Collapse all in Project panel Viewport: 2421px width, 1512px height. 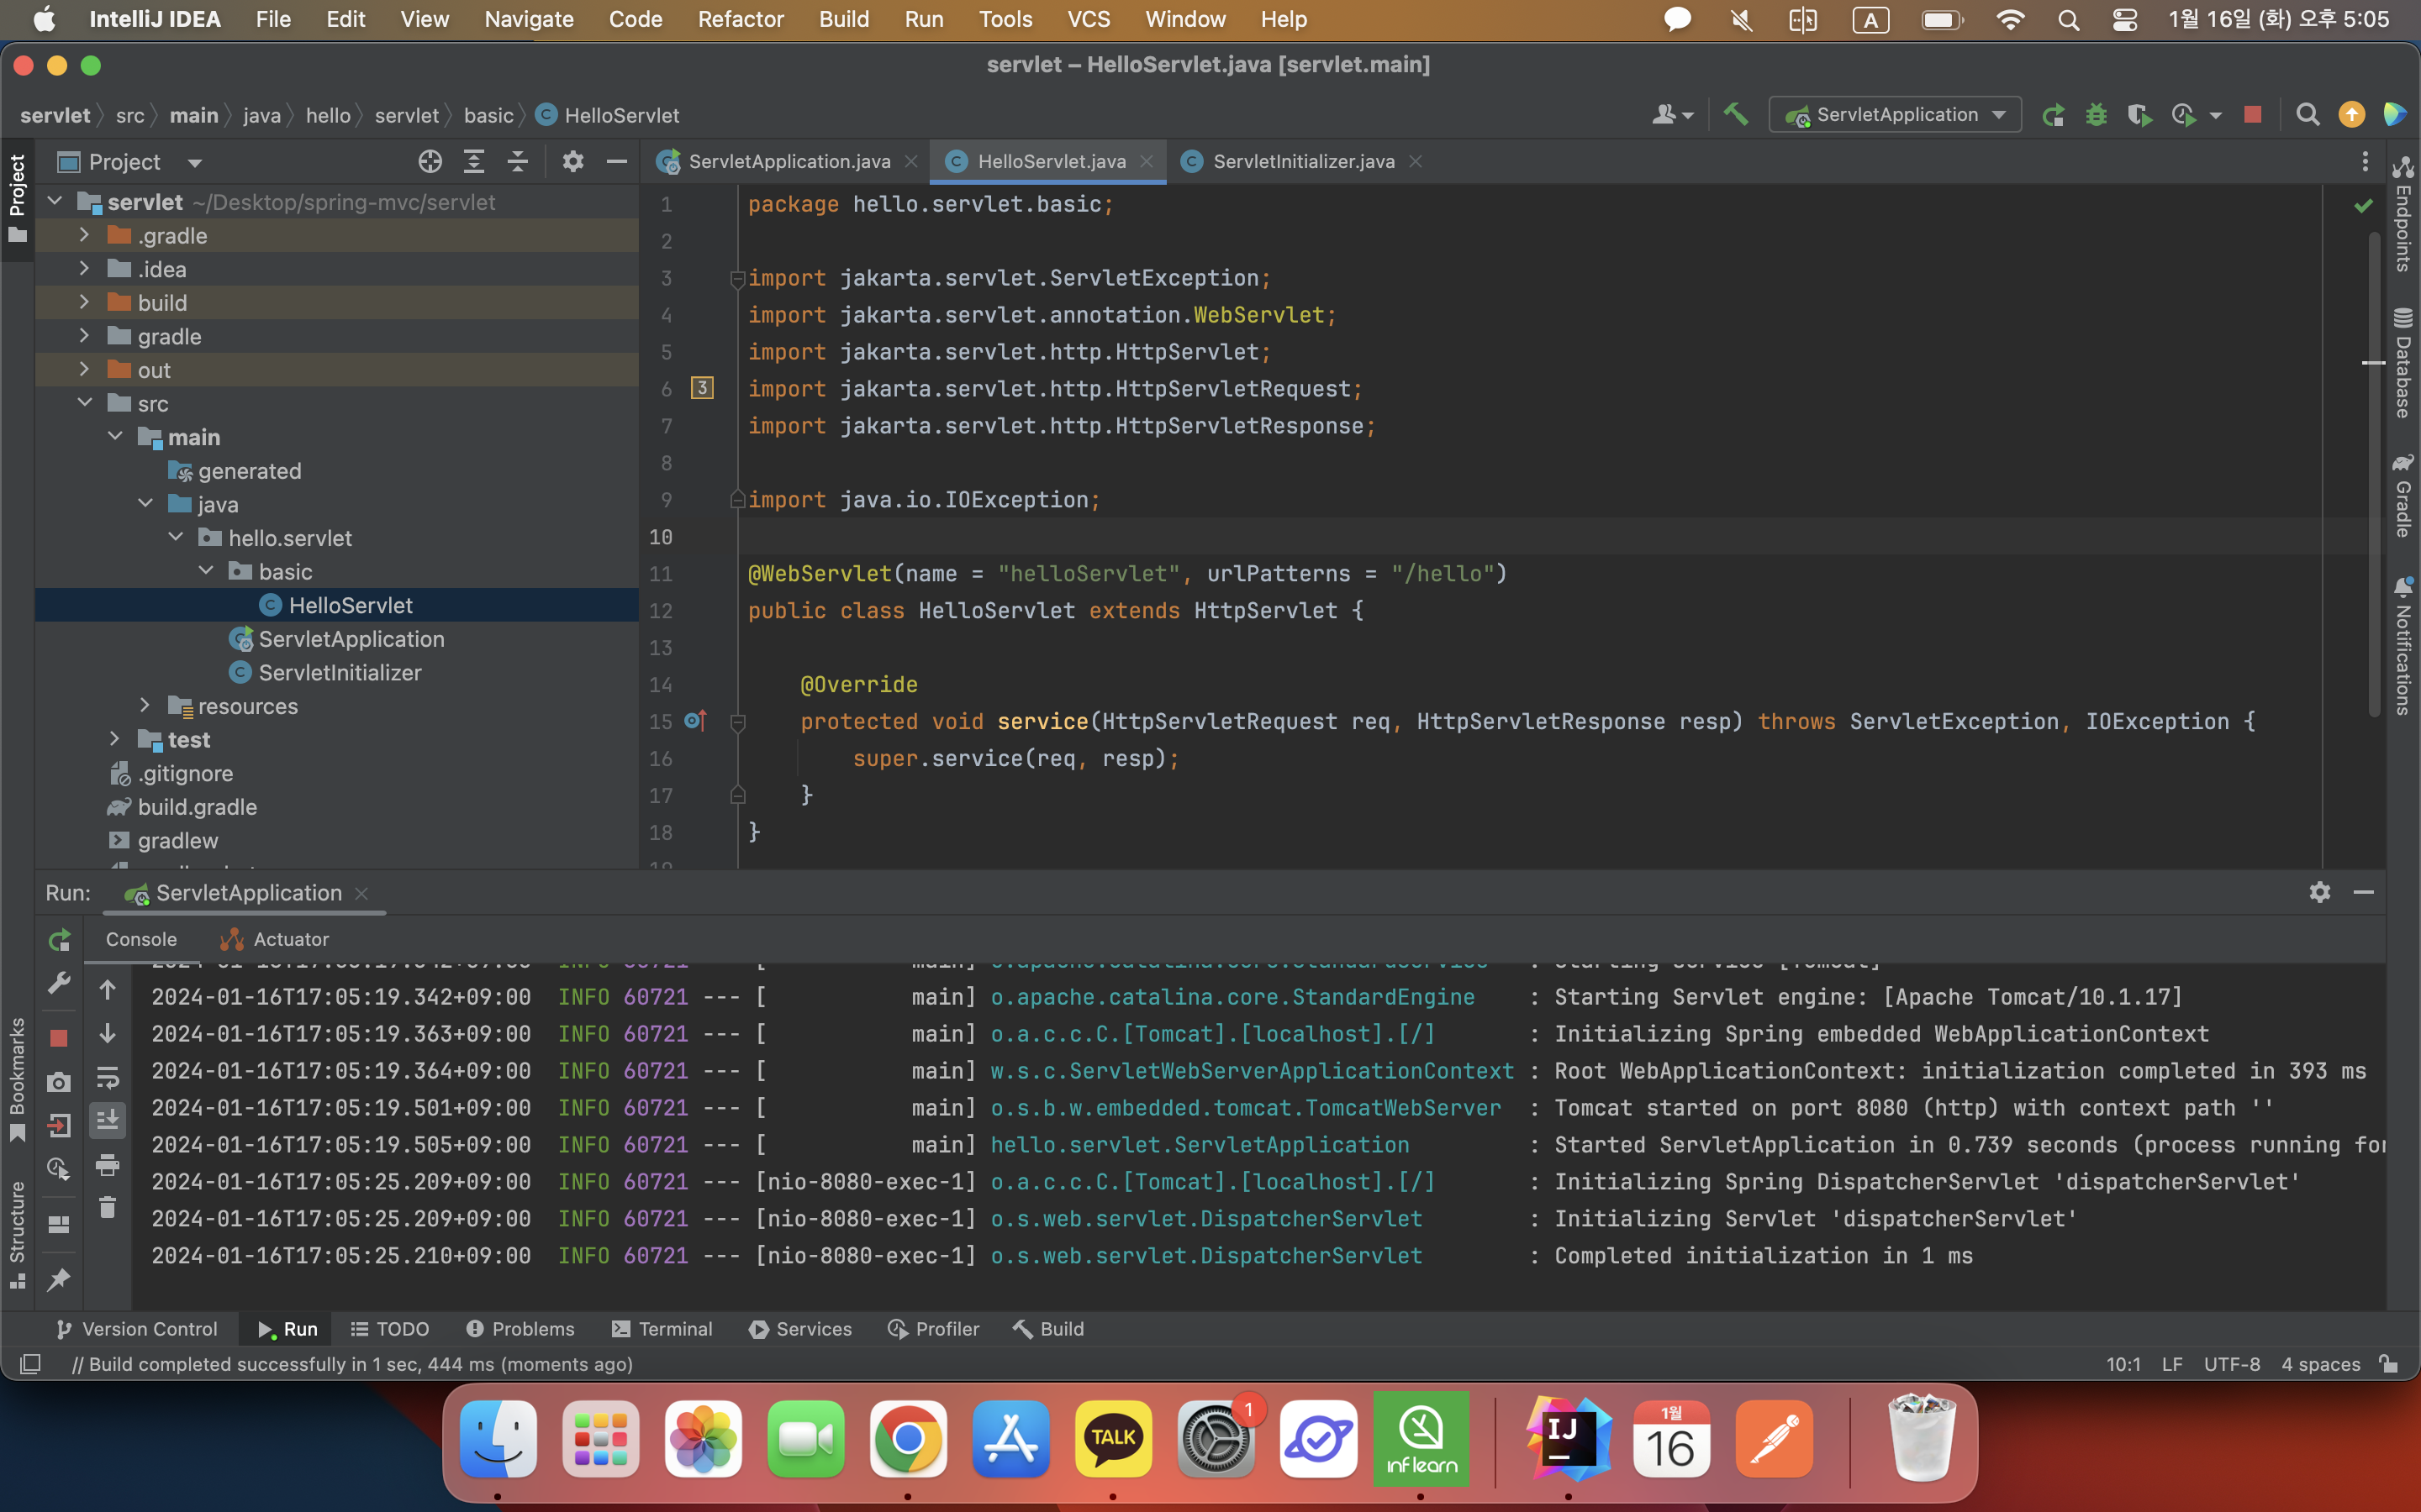[x=517, y=161]
